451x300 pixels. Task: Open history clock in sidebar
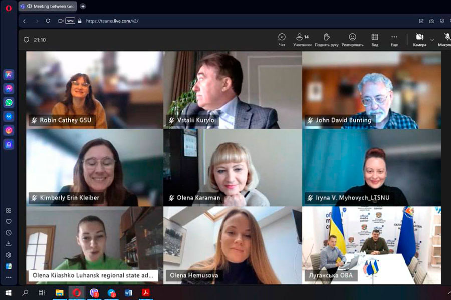coord(9,233)
